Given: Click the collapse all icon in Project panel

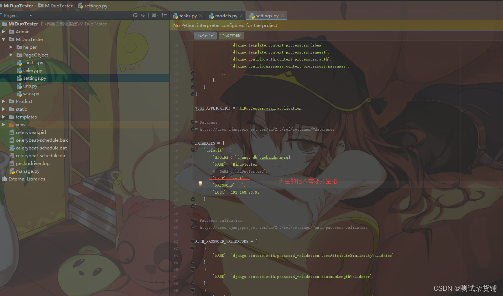Looking at the screenshot, I should (x=143, y=15).
